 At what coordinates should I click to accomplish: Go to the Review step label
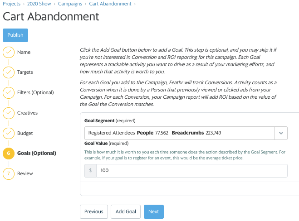[25, 173]
